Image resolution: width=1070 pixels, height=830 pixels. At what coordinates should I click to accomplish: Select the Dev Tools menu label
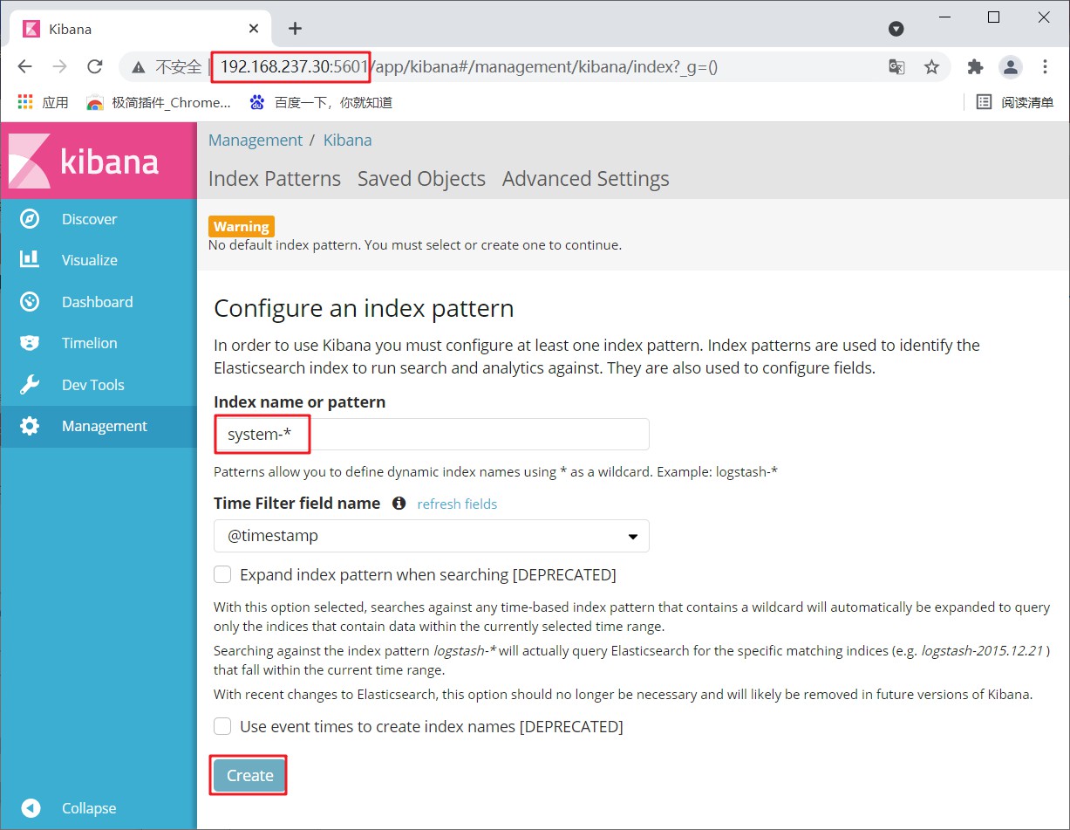tap(93, 385)
